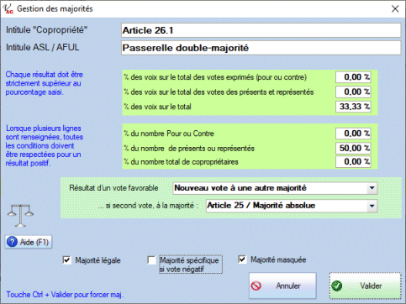Screen dimensions: 406x304
Task: Expand the second vote majorité dropdown
Action: [x=372, y=206]
